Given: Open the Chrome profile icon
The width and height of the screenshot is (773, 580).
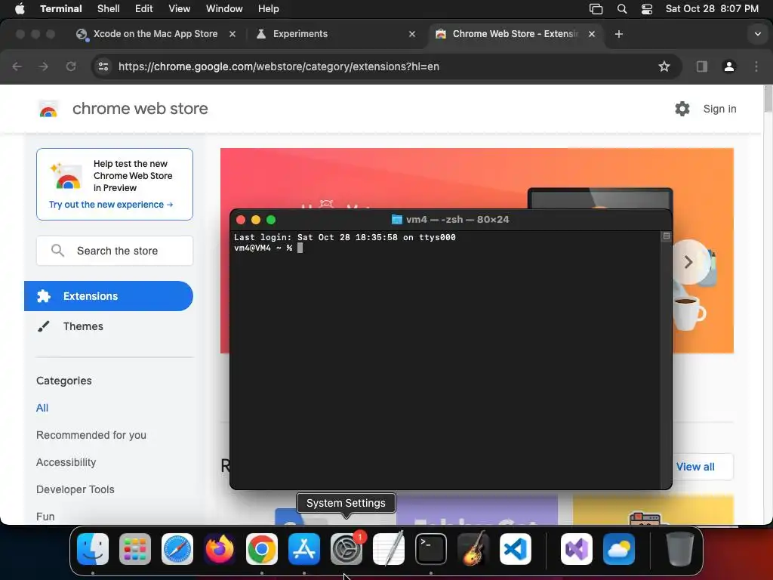Looking at the screenshot, I should [729, 66].
